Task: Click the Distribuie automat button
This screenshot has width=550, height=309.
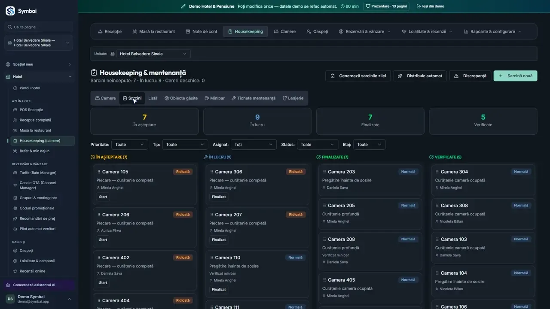Action: (x=420, y=76)
